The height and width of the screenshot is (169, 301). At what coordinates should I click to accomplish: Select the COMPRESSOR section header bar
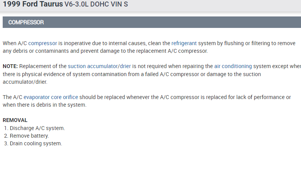click(x=150, y=23)
